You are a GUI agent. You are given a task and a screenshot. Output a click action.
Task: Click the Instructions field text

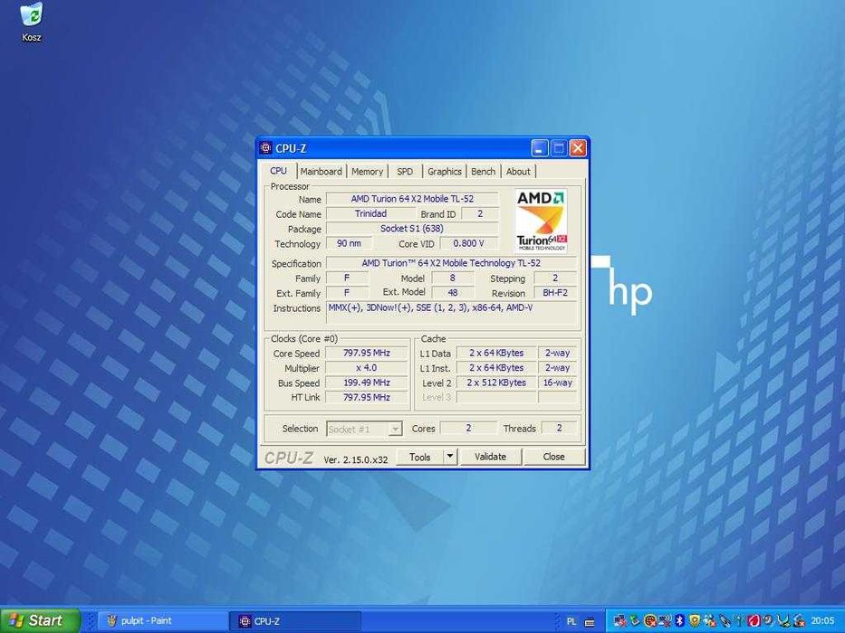pos(452,312)
